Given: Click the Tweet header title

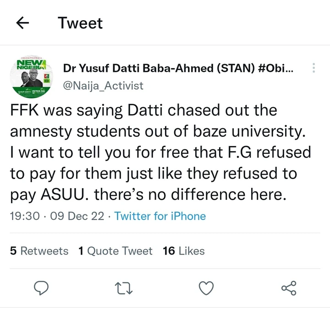Looking at the screenshot, I should click(x=80, y=23).
